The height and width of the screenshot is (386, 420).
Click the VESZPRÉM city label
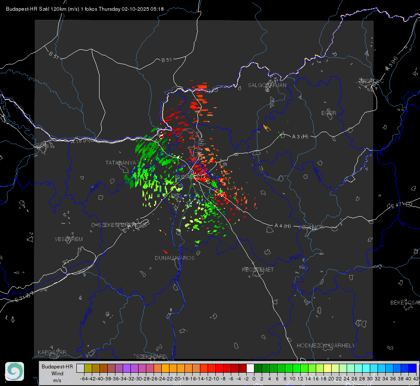[x=69, y=239]
